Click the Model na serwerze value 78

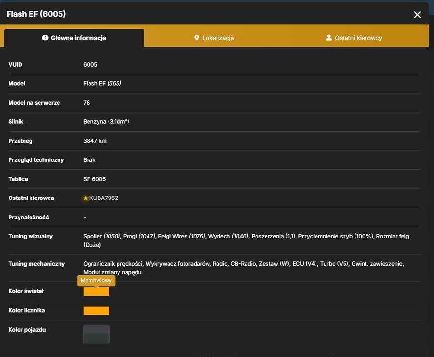(x=87, y=103)
